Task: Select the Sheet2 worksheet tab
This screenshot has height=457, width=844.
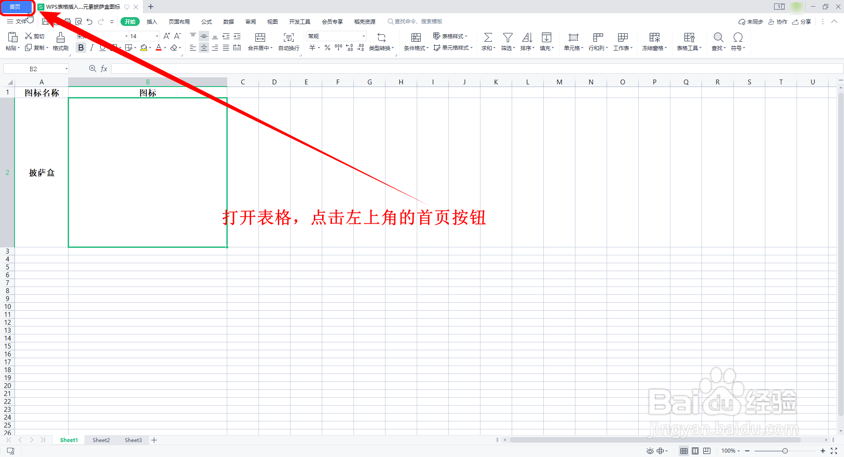Action: (x=101, y=440)
